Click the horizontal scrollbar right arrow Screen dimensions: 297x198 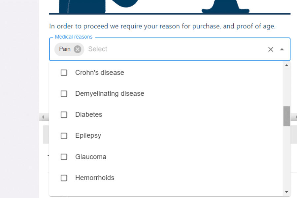pyautogui.click(x=295, y=117)
